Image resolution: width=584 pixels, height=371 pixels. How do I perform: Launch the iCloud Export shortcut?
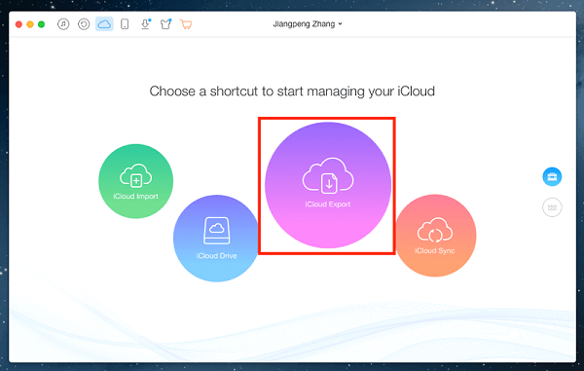click(x=328, y=185)
